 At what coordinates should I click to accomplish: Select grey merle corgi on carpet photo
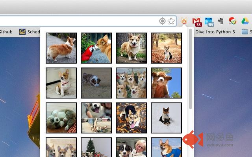(x=96, y=83)
